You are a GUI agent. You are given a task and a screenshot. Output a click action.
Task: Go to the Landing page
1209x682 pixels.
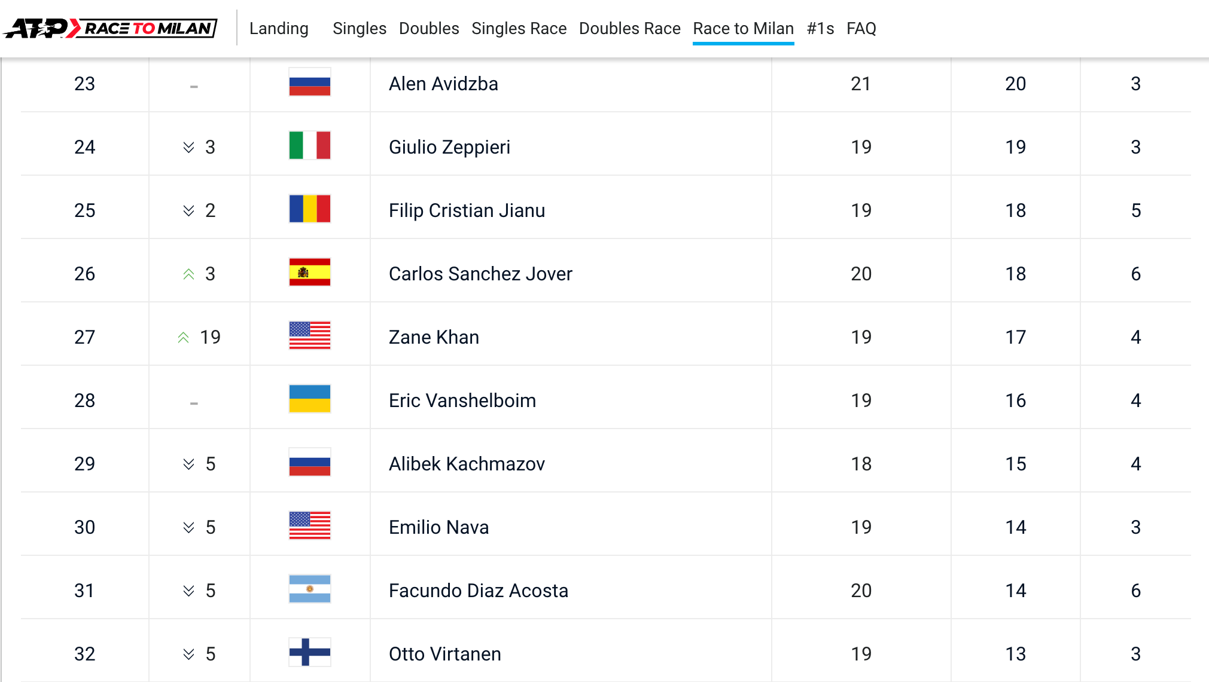(279, 28)
